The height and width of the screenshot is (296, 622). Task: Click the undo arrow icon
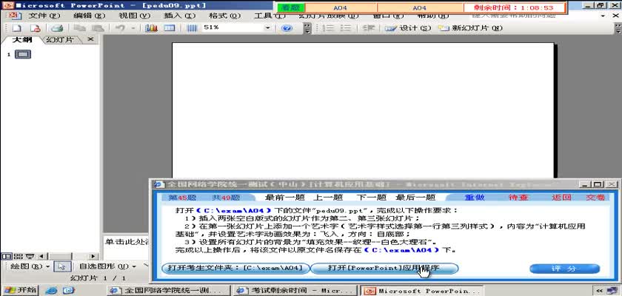pos(120,28)
